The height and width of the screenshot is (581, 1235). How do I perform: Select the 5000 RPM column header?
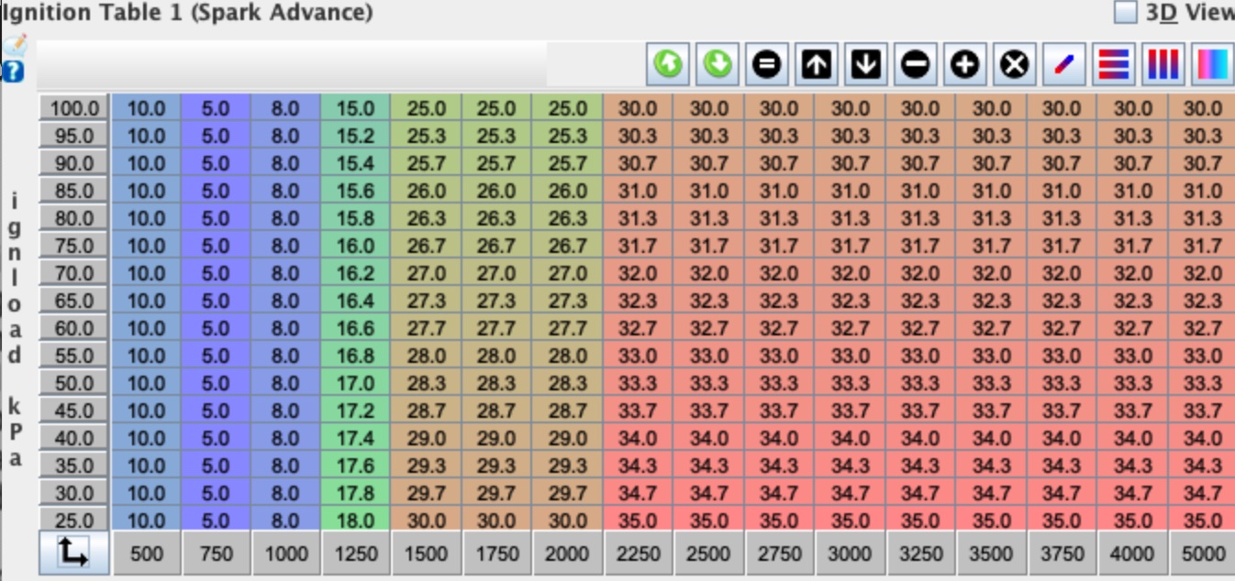pos(1202,554)
